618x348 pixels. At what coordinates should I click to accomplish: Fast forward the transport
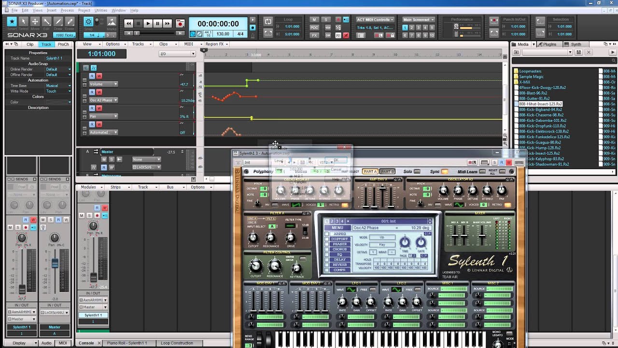[x=167, y=23]
